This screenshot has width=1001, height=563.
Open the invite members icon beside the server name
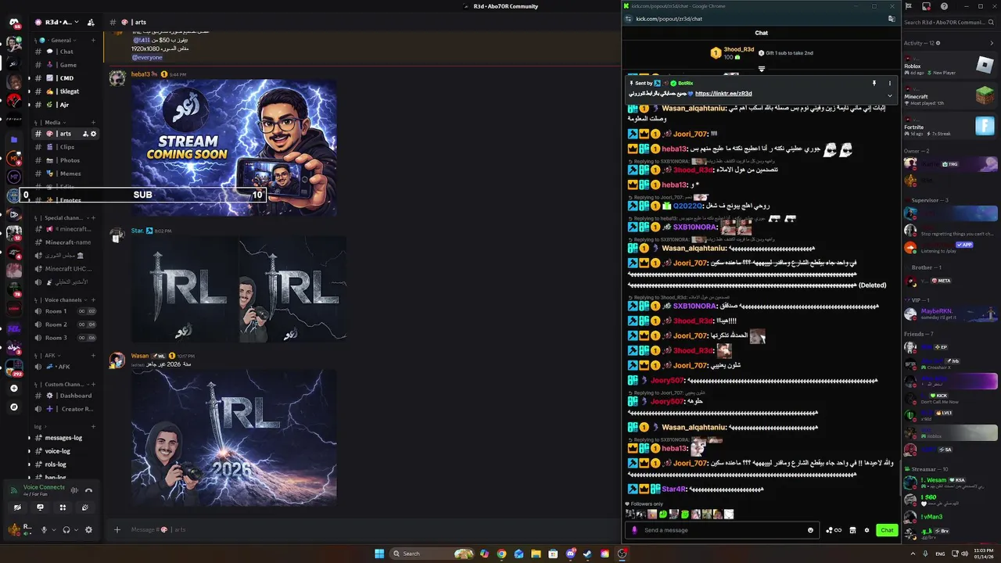tap(91, 22)
